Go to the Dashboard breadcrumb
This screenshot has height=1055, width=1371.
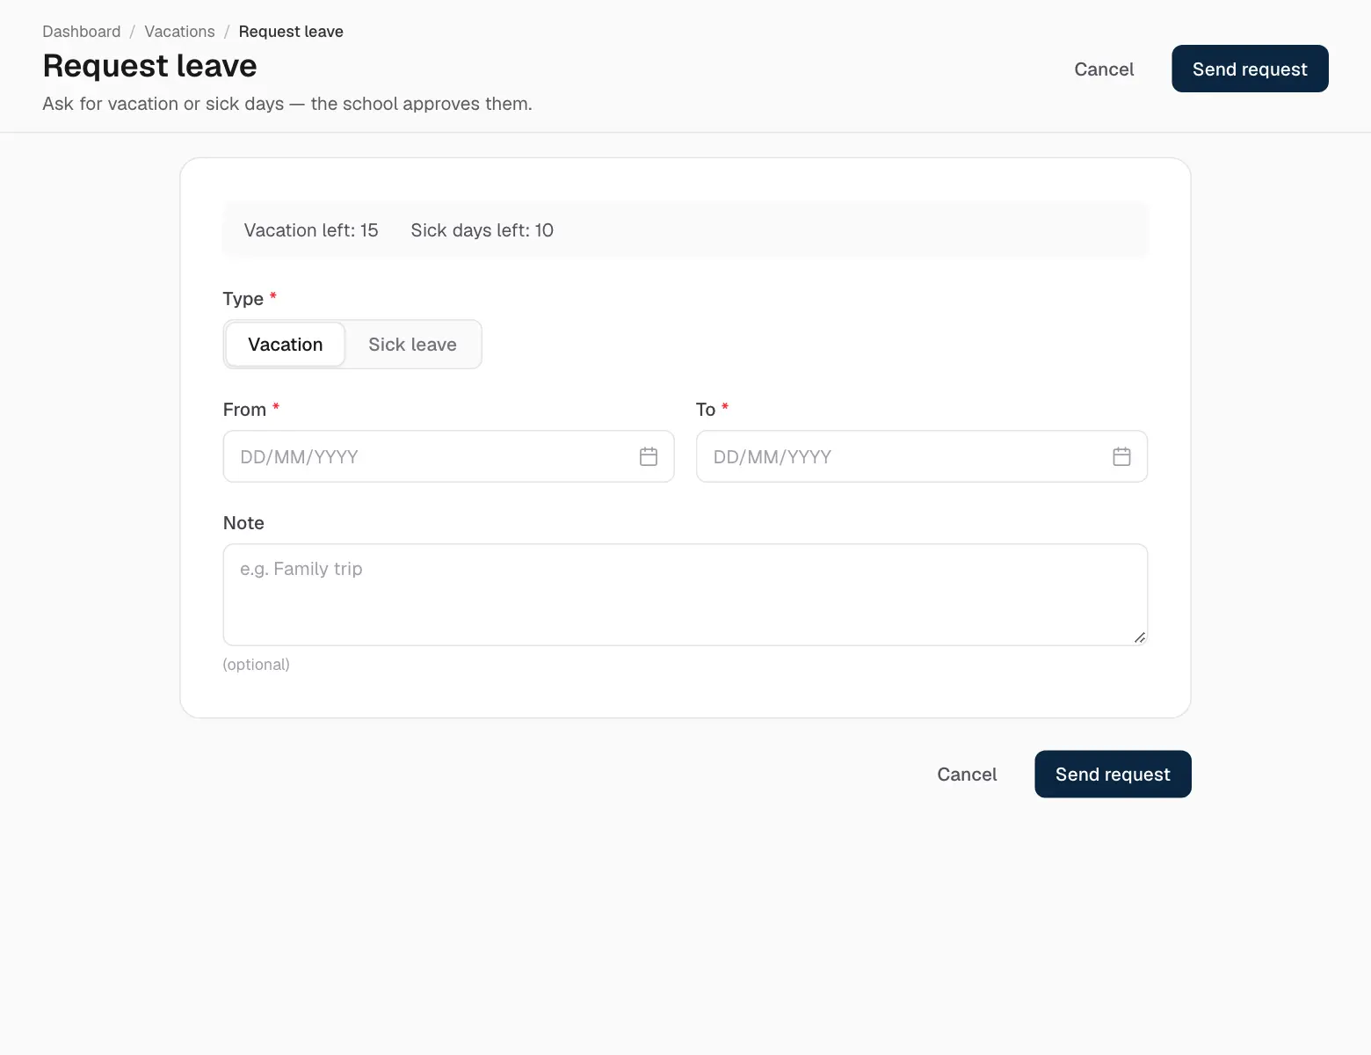pos(82,32)
